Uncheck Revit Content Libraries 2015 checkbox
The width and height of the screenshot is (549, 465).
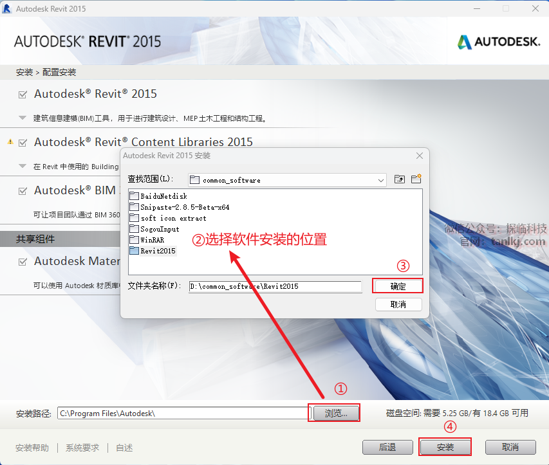23,143
